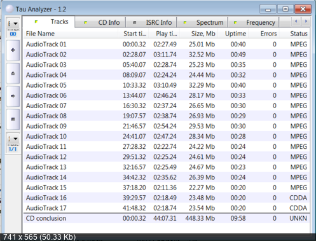Select the AudioTrack 16 row
This screenshot has width=316, height=241.
[x=167, y=198]
